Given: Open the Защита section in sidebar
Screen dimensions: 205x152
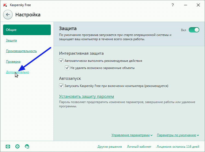Looking at the screenshot, I should 11,40.
